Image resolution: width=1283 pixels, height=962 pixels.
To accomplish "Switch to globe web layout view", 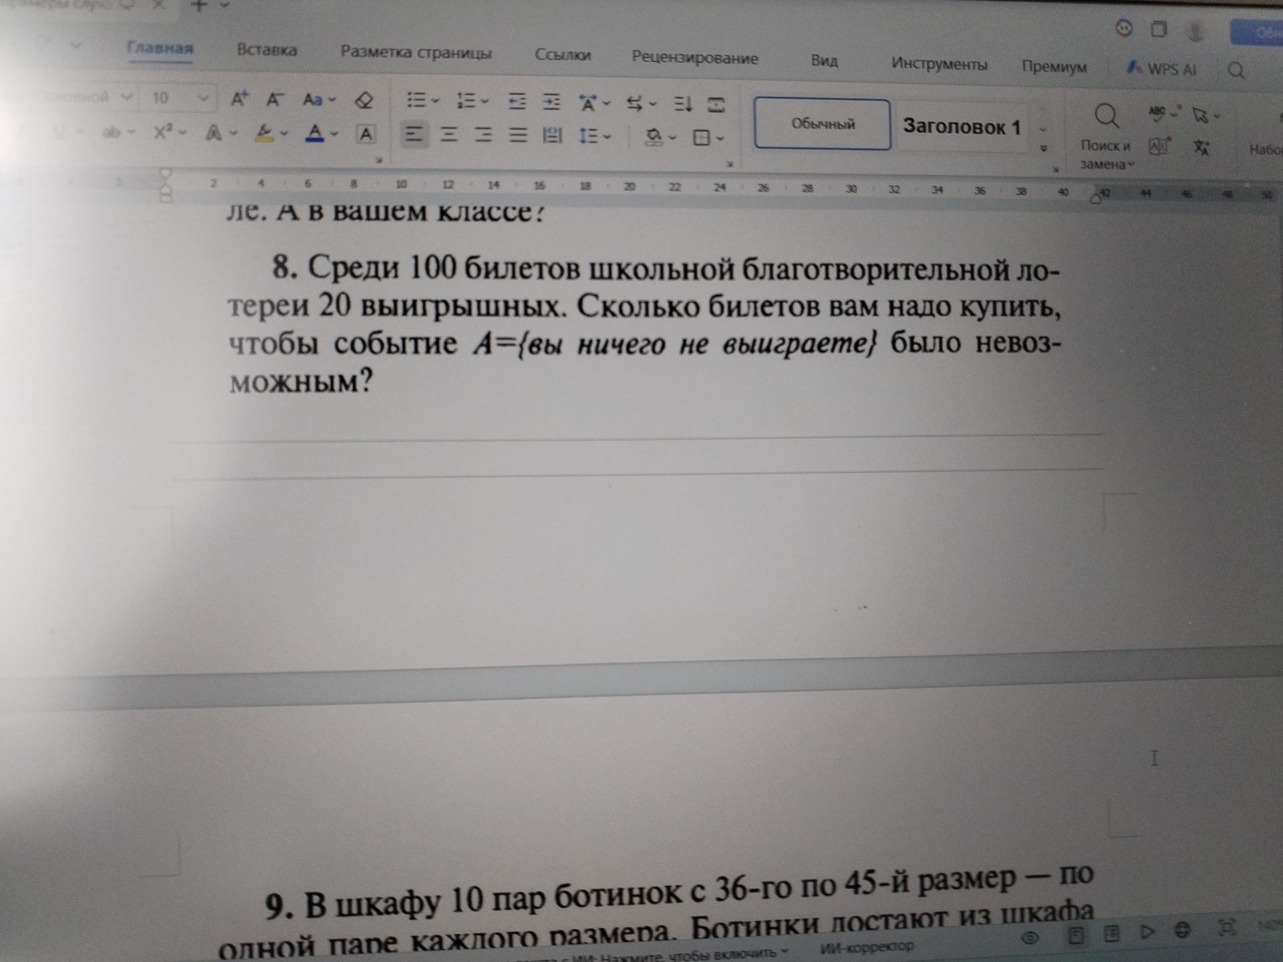I will [x=1182, y=929].
